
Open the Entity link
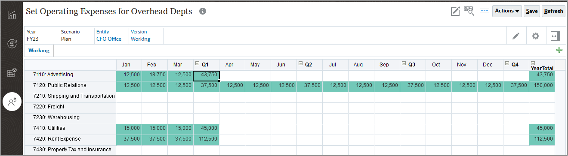coord(102,32)
